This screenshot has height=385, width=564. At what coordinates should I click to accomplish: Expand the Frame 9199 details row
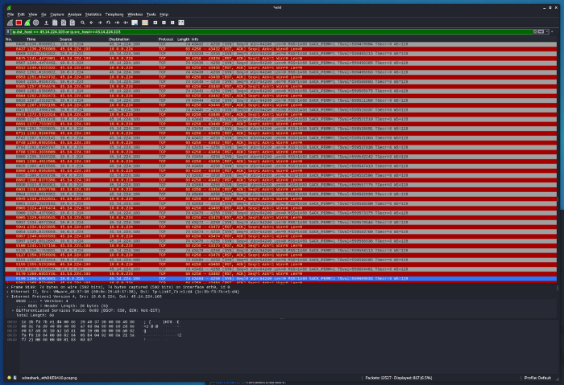[x=7, y=287]
